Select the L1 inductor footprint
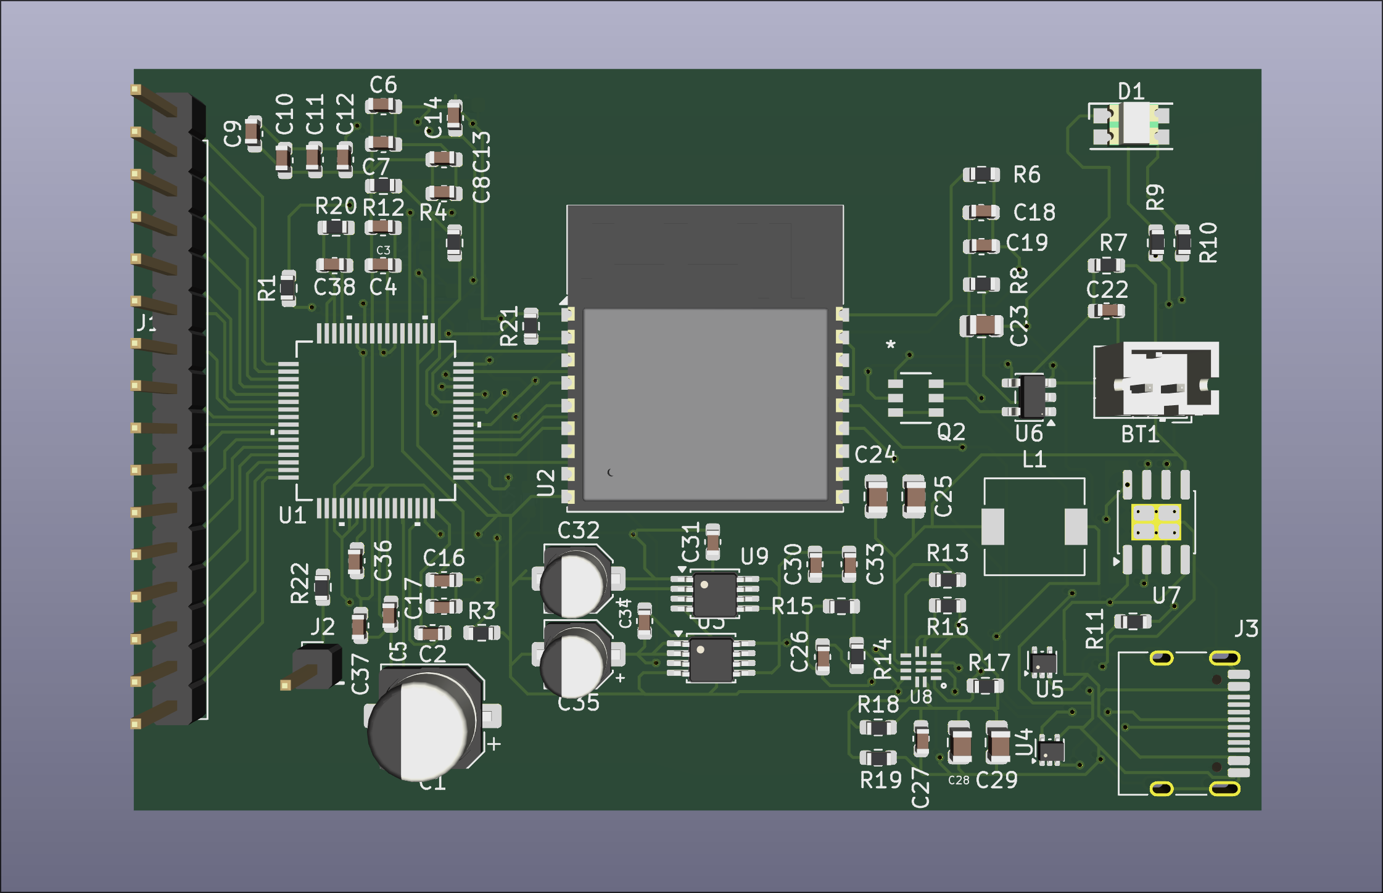 [1034, 527]
